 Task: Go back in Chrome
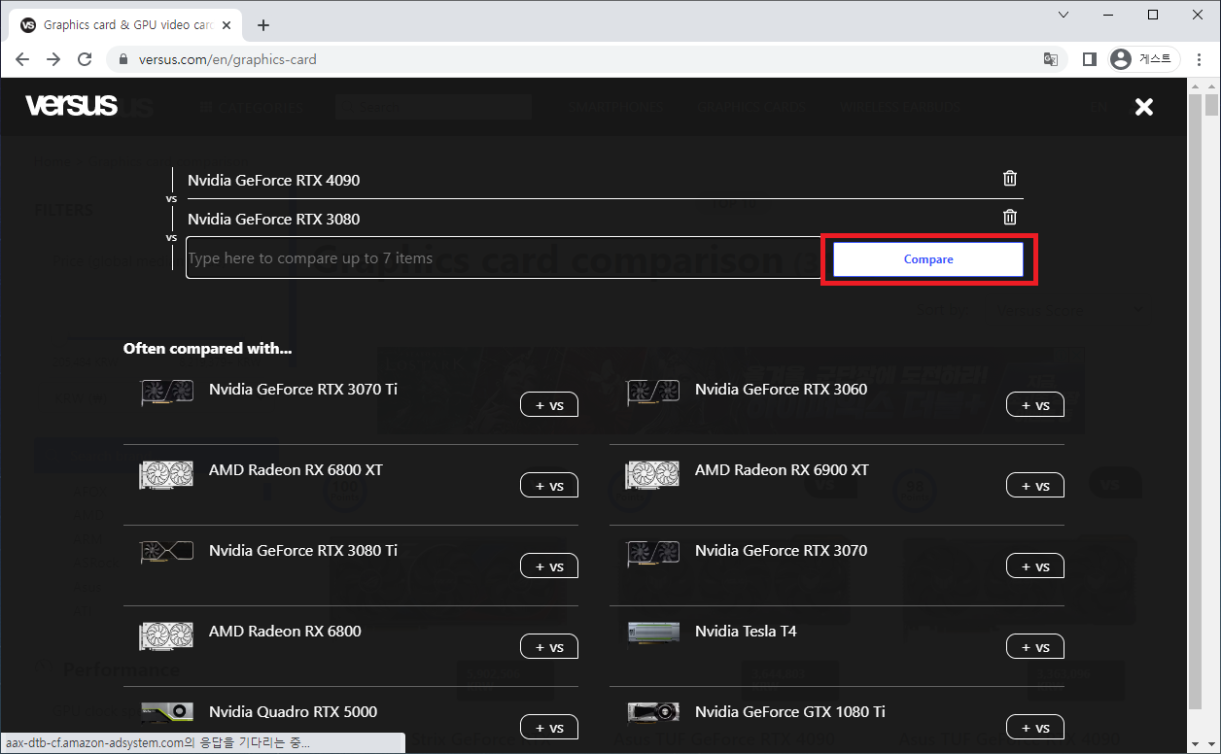tap(22, 59)
